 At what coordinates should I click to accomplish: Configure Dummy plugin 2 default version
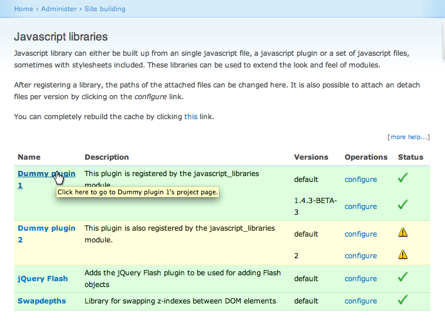pyautogui.click(x=360, y=234)
